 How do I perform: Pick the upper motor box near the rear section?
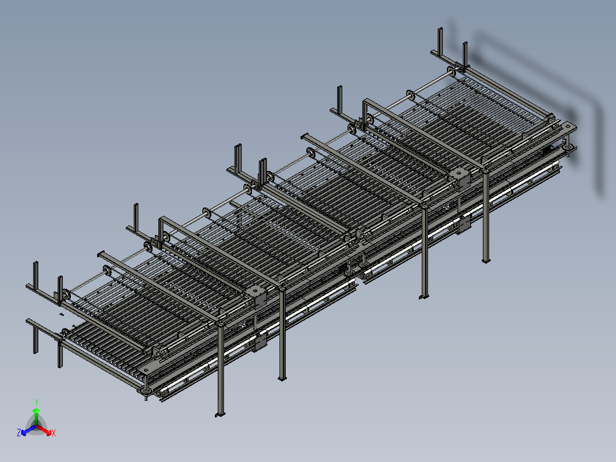point(460,178)
